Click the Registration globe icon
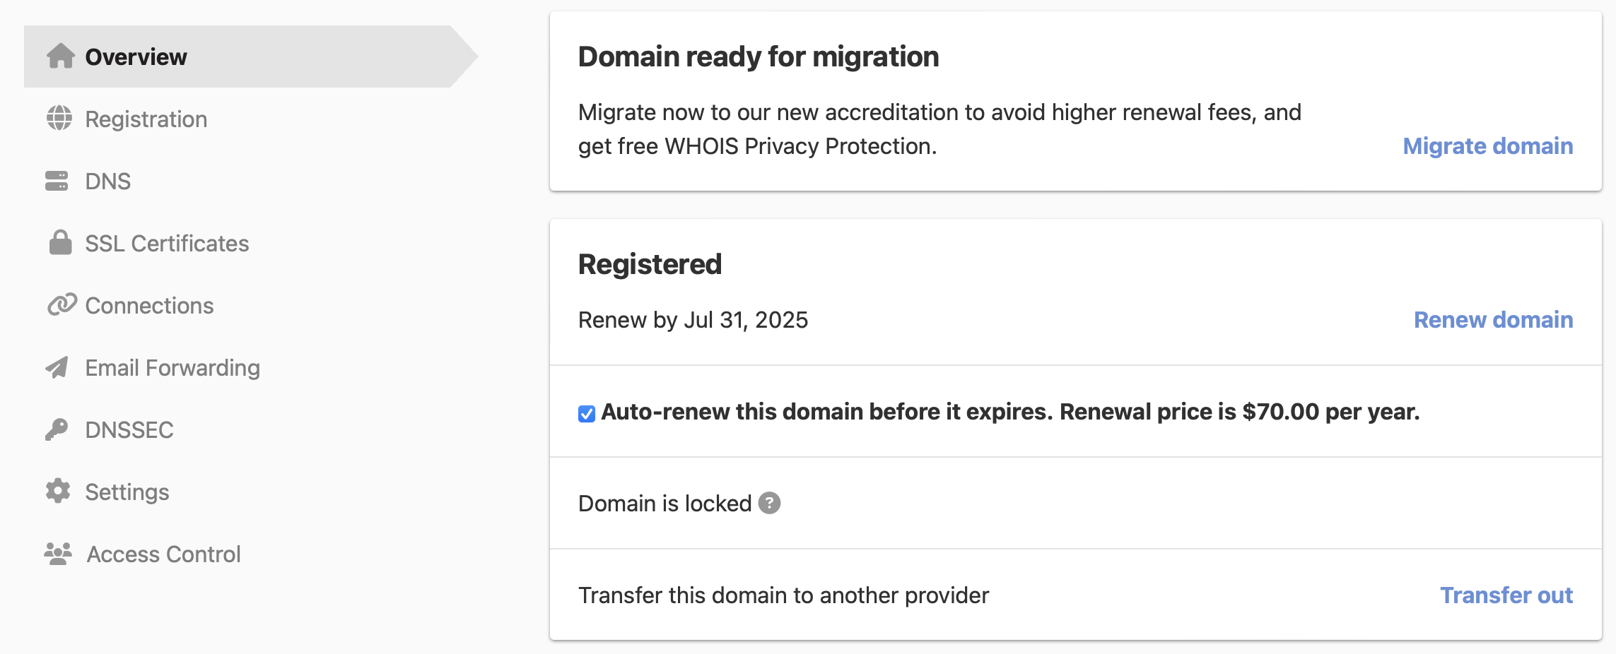 pos(59,119)
